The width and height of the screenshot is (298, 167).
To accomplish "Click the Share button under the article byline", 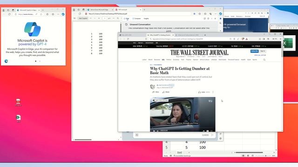I will point(156,92).
